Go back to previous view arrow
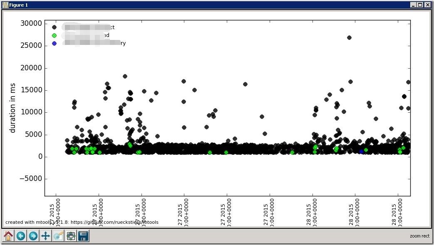 point(21,236)
